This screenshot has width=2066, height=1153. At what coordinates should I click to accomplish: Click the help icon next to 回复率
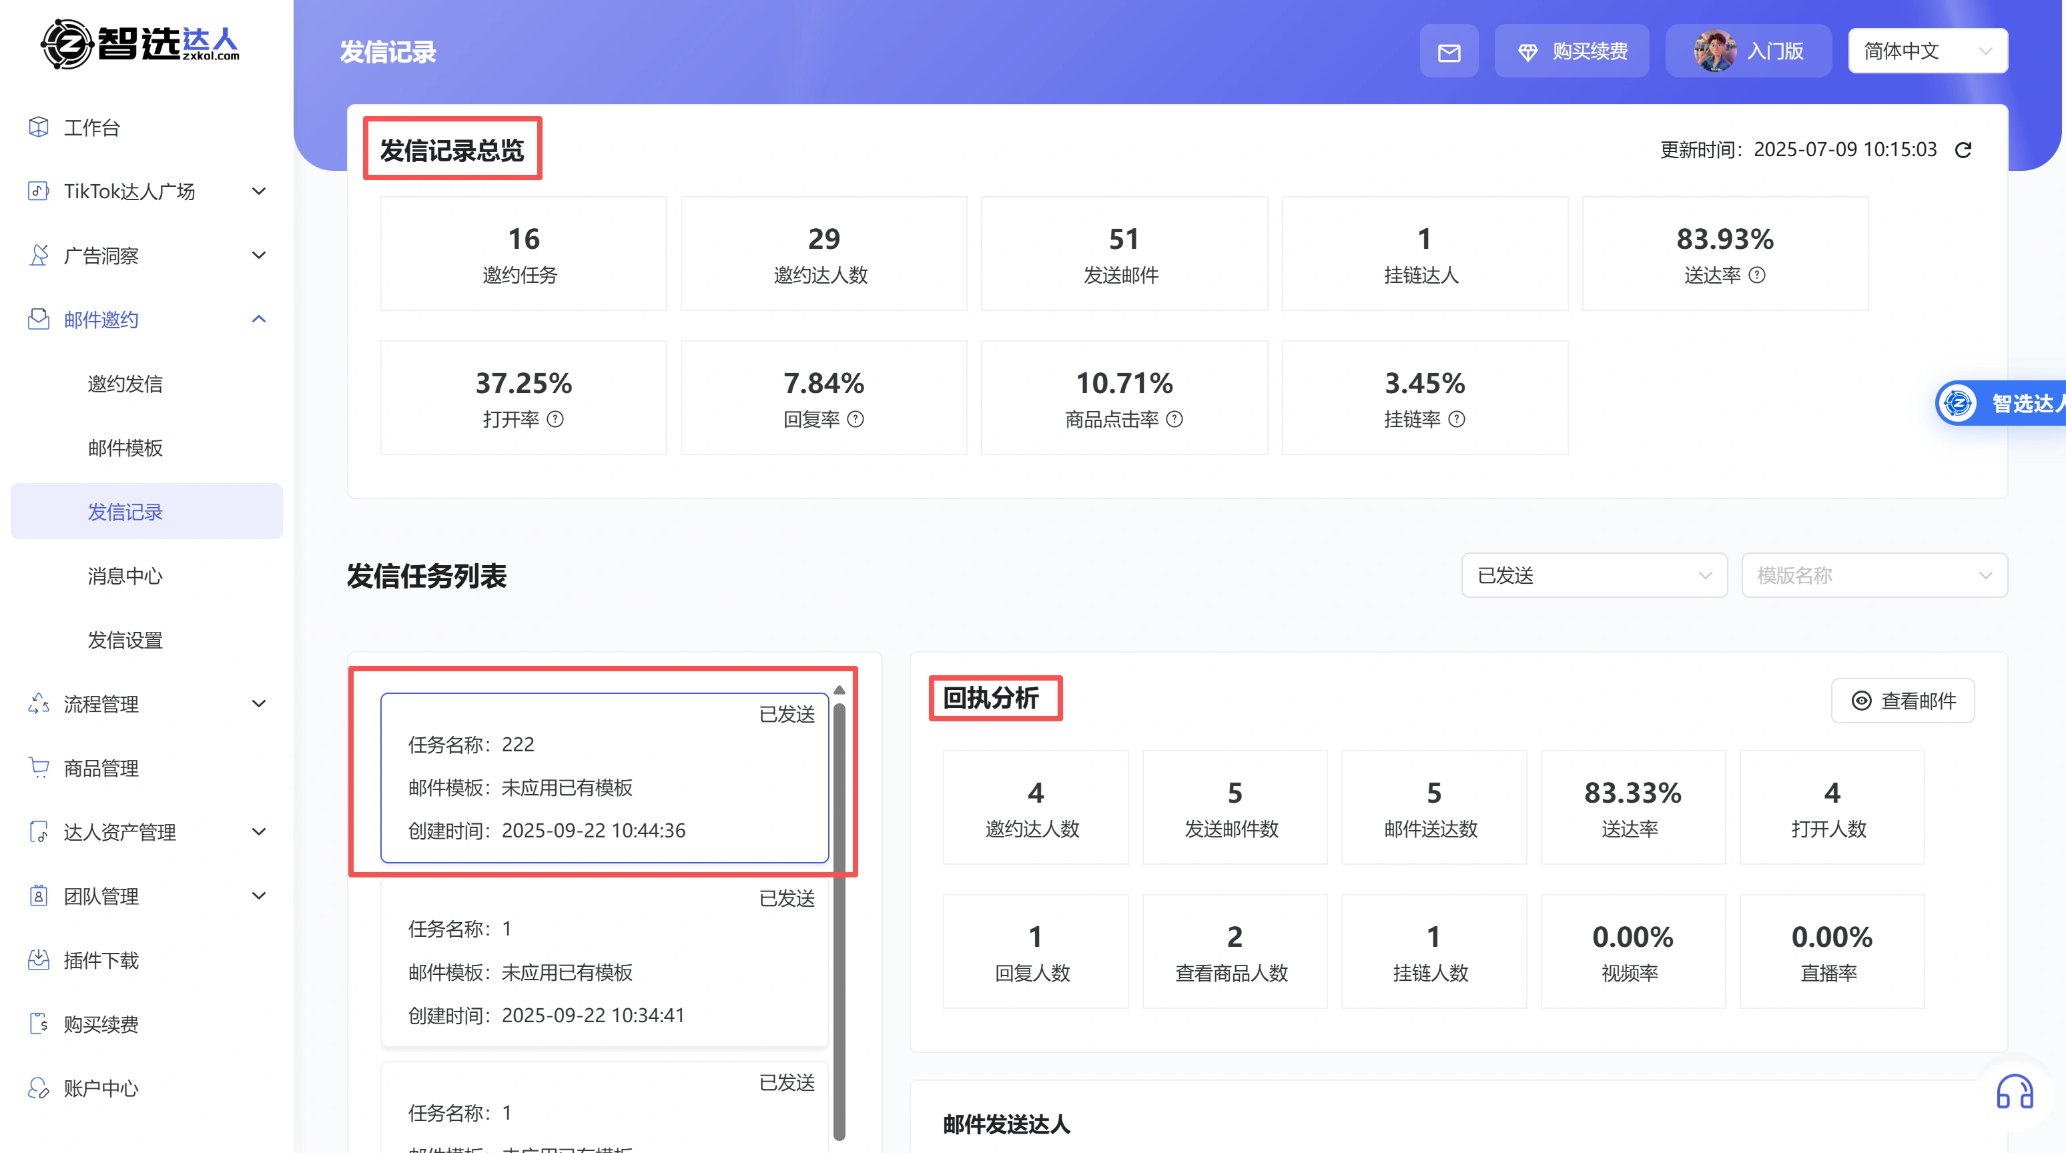(855, 419)
